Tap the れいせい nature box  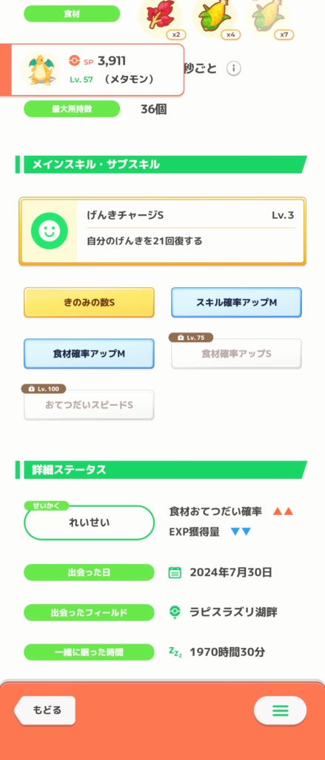coord(89,522)
